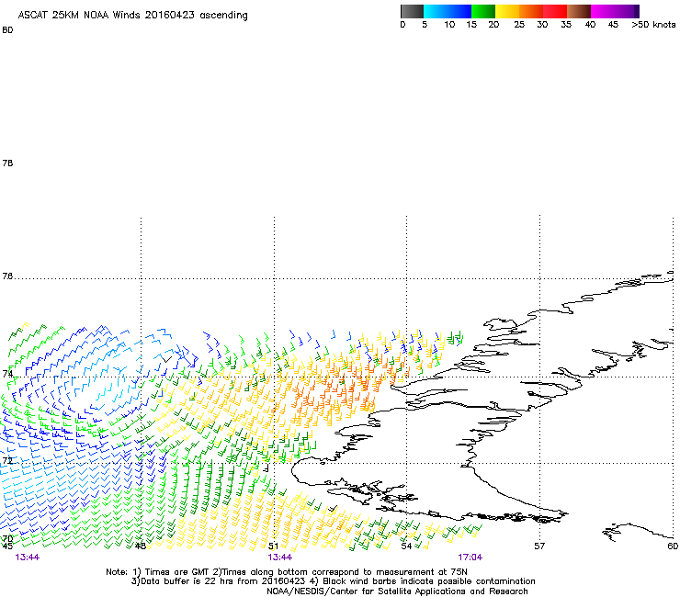Click the "45" label under the color bar
680x597 pixels.
click(613, 25)
